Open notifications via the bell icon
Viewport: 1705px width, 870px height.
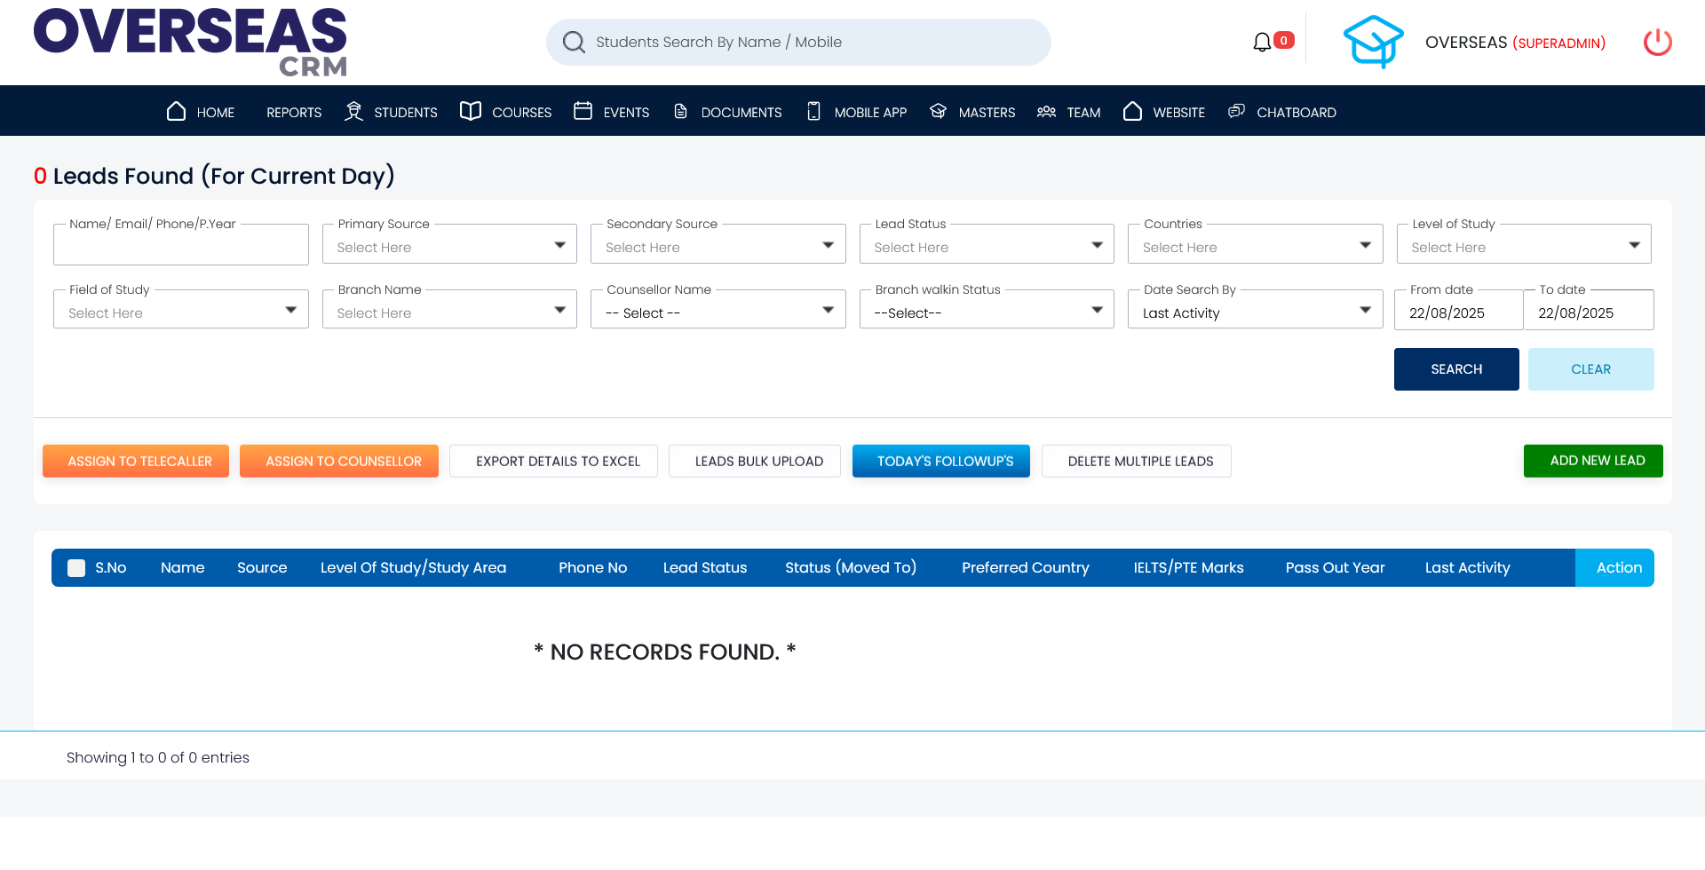click(x=1263, y=42)
